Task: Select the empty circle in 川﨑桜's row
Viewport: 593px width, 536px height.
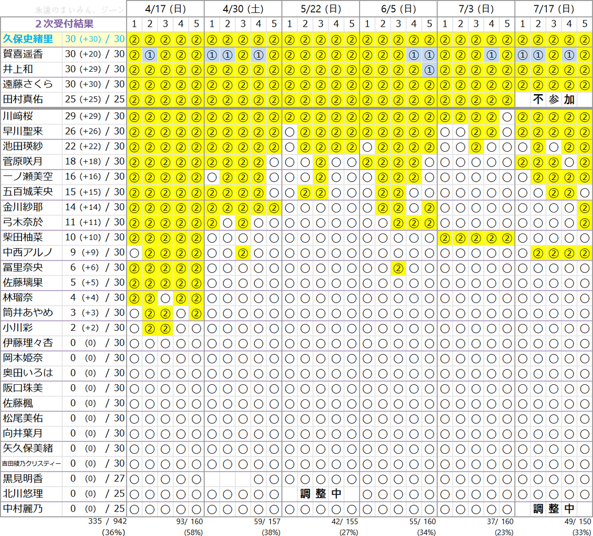Action: (x=507, y=117)
